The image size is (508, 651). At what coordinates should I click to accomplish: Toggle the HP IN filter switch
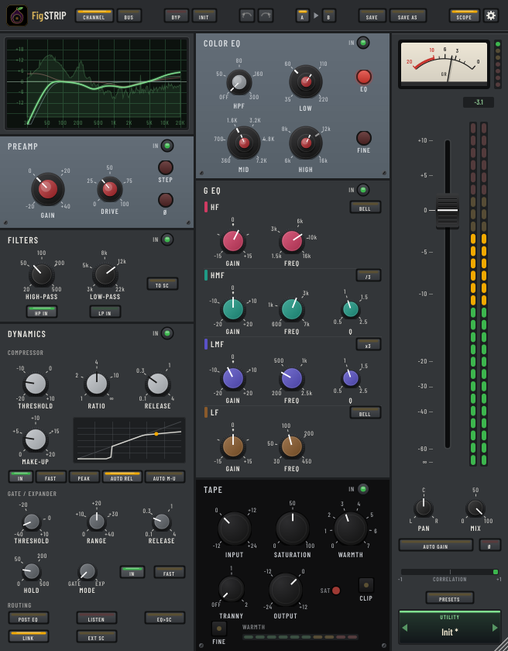click(x=42, y=312)
